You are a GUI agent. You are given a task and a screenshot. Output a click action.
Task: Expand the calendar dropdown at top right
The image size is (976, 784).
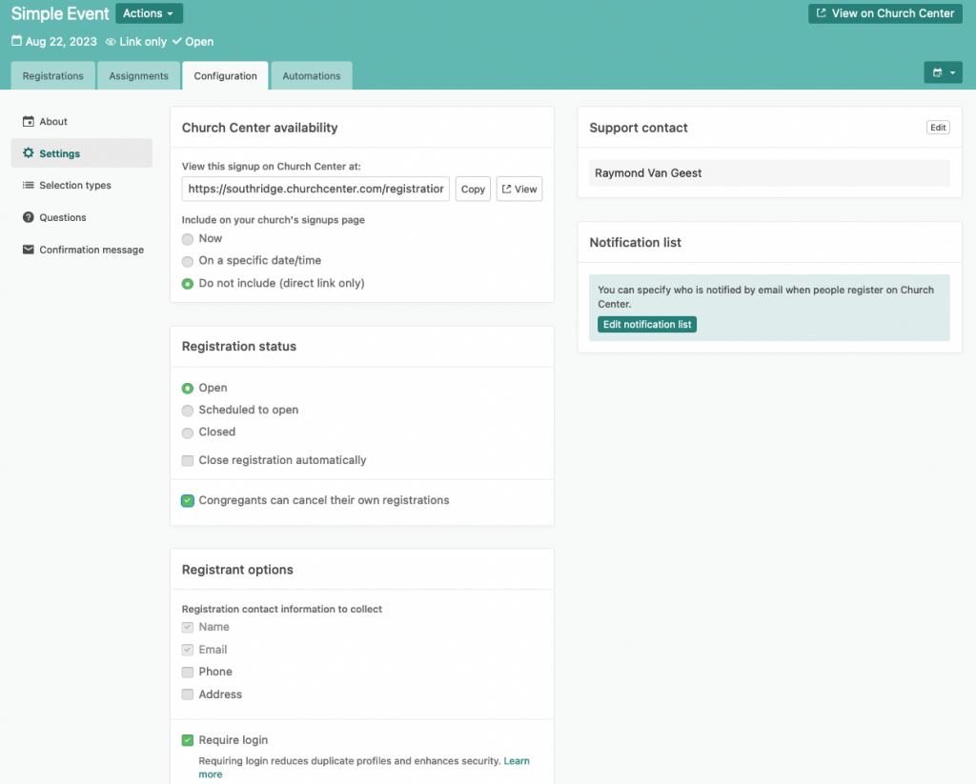pyautogui.click(x=943, y=72)
